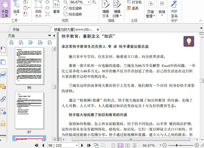The image size is (204, 148).
Task: Click the reduce thumbnails icon
Action: point(21,42)
